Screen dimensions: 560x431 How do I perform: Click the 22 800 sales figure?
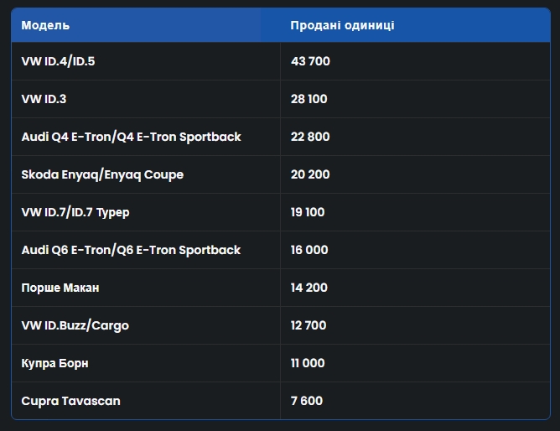point(310,137)
